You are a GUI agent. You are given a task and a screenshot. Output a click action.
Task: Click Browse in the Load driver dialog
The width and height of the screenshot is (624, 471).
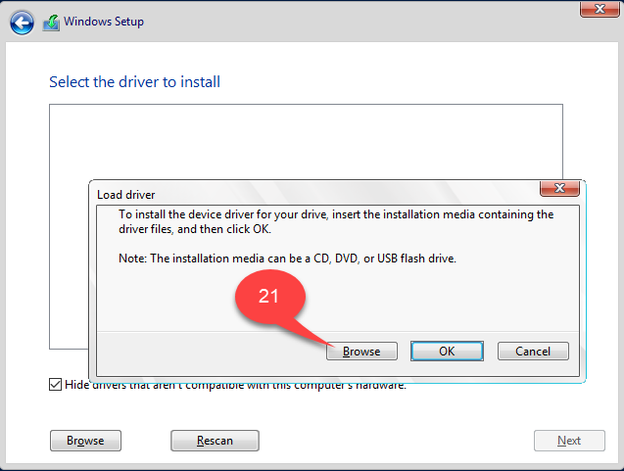[x=361, y=352]
